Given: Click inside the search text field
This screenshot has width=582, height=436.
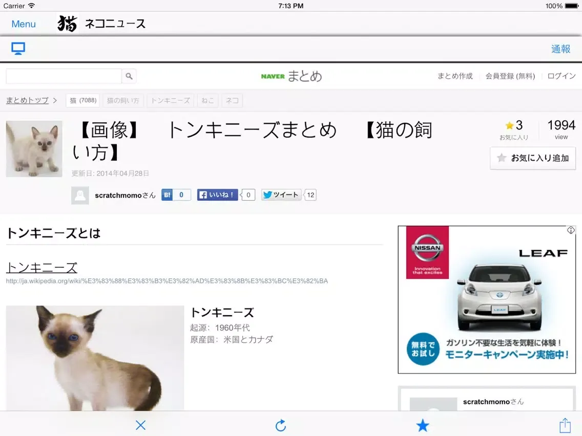Looking at the screenshot, I should pos(64,76).
